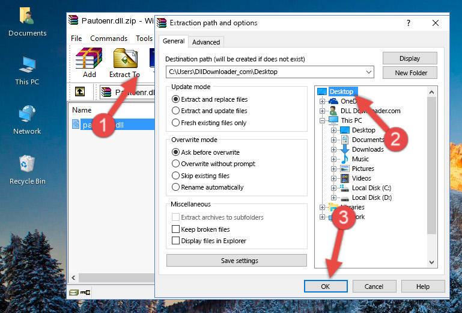Click the up-one-level folder icon
Screen dimensions: 462x313
(80, 92)
